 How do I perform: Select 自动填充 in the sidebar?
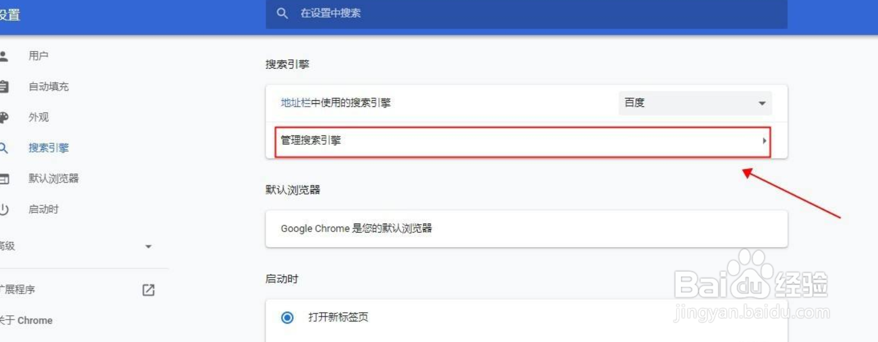tap(49, 86)
